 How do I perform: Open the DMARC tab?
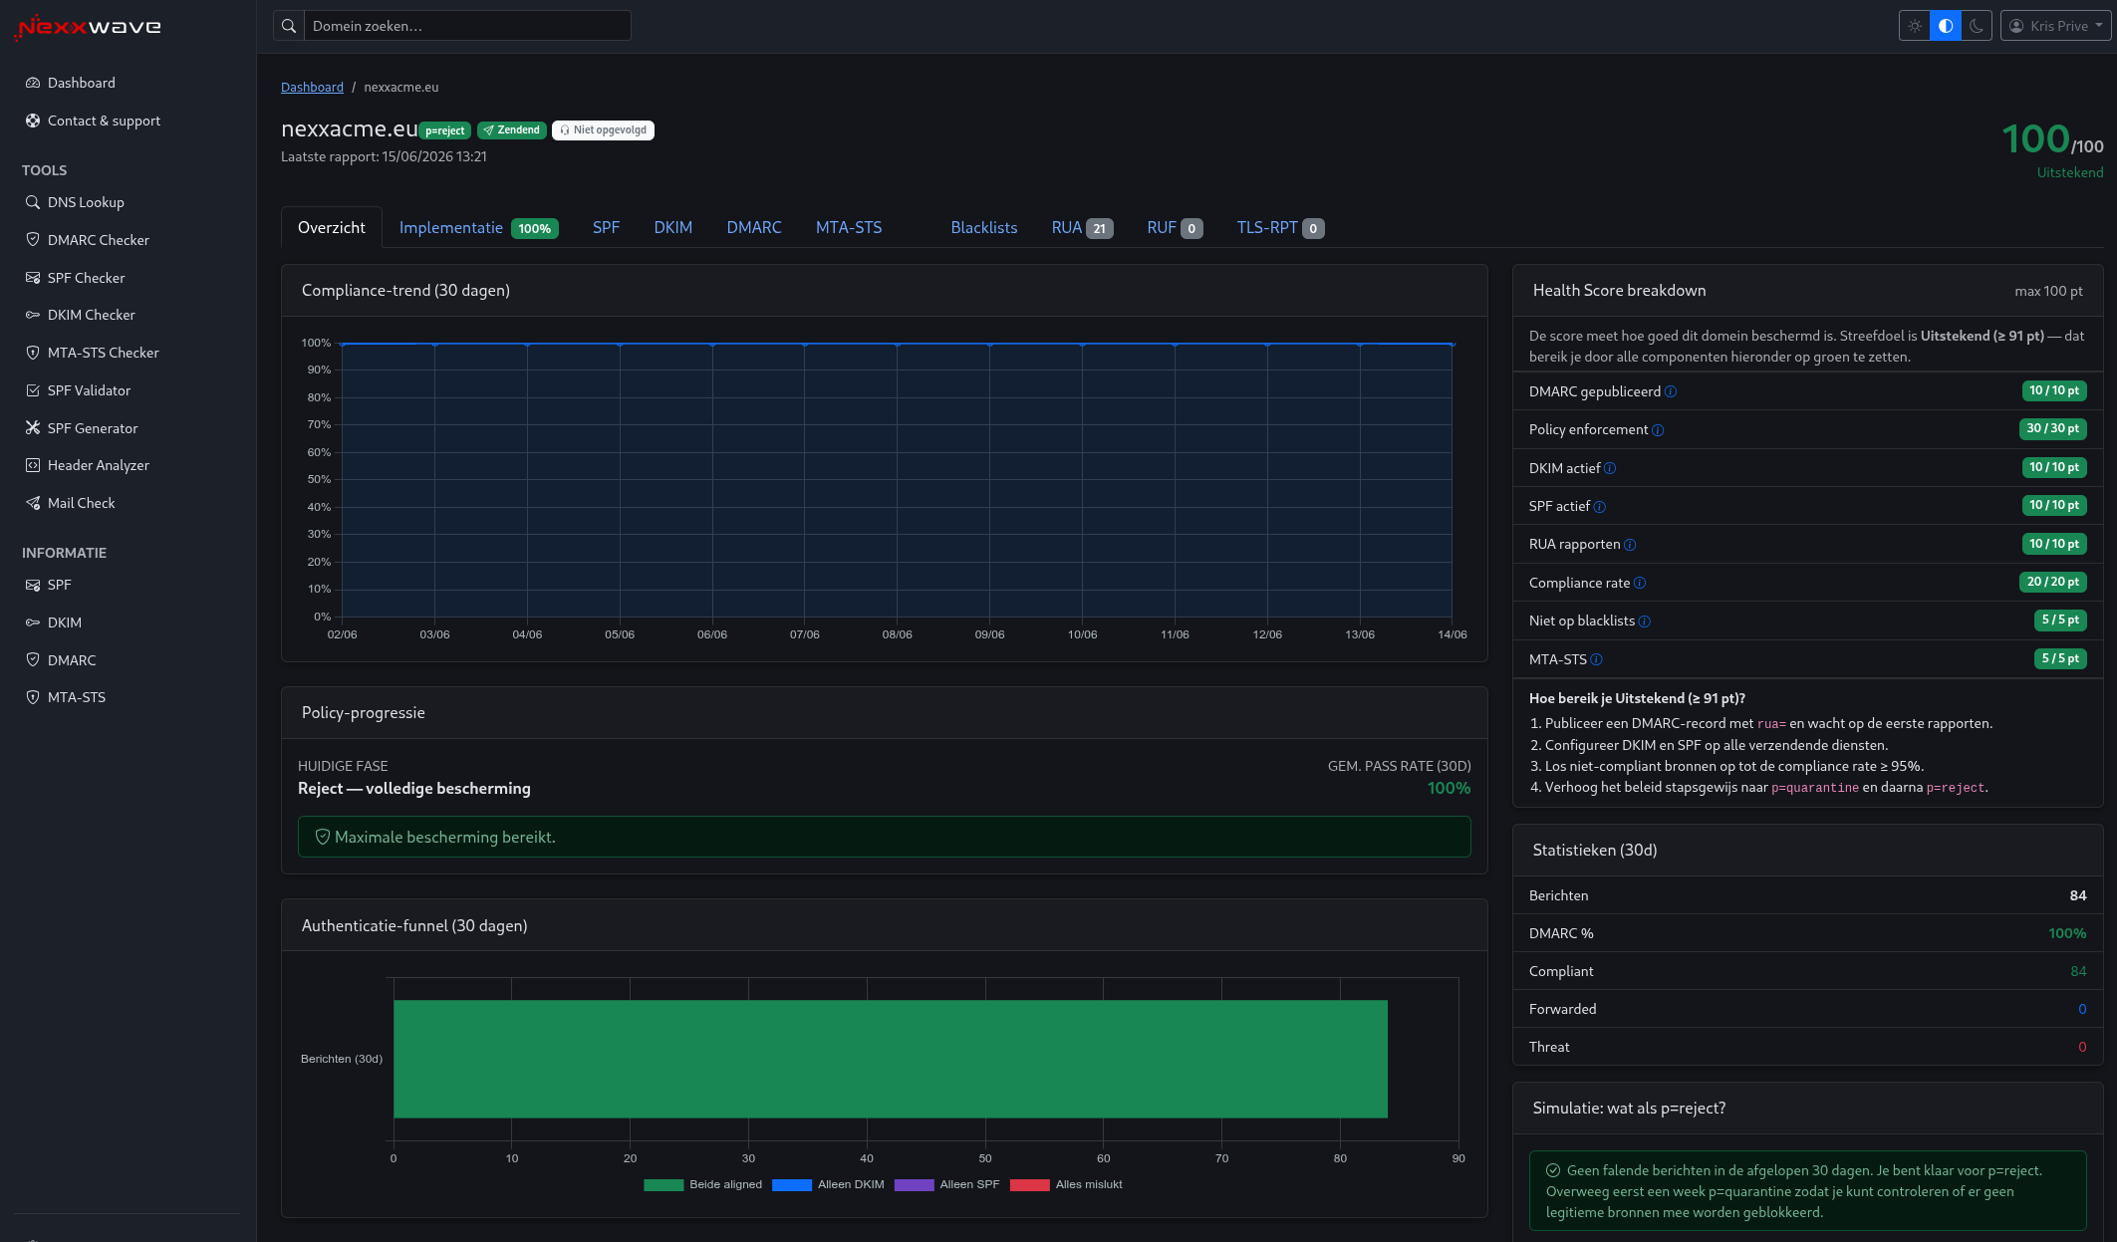754,227
